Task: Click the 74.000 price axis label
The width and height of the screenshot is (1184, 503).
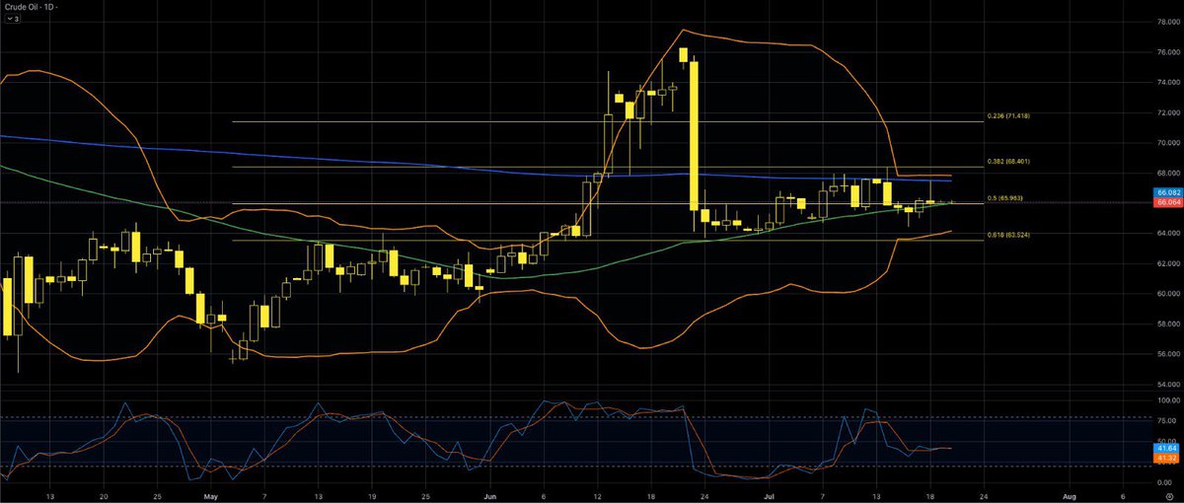Action: coord(1168,83)
